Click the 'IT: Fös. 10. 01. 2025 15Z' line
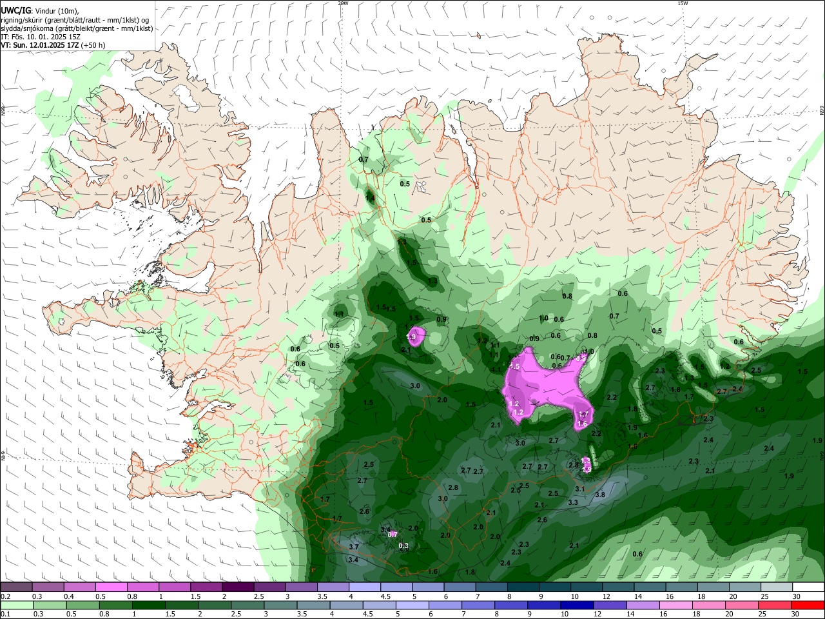825x619 pixels. pos(40,37)
